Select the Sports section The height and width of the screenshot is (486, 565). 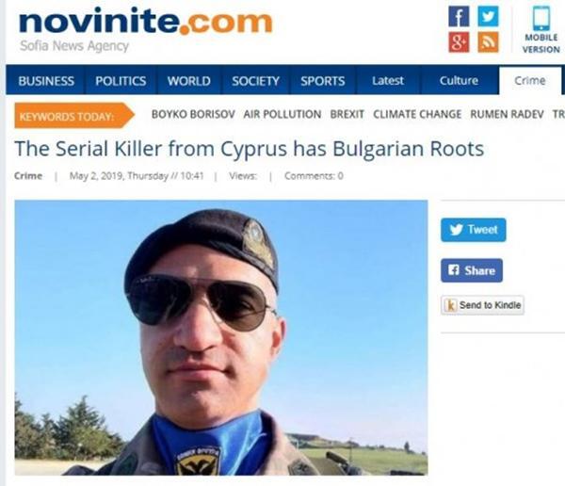[x=323, y=81]
